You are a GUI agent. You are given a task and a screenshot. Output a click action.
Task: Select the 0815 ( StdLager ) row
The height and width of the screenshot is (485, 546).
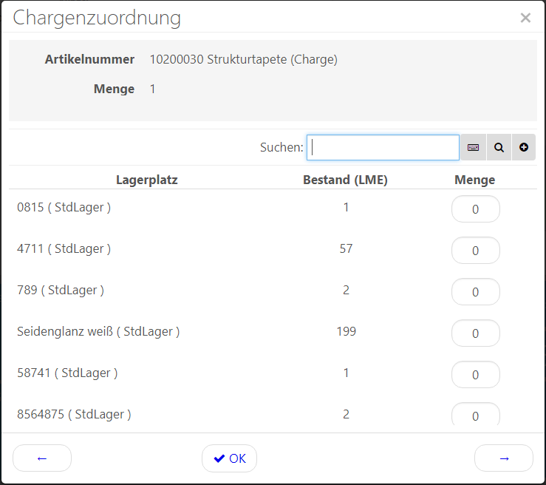(x=64, y=208)
